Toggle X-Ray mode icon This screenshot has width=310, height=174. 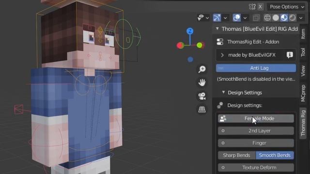click(256, 18)
